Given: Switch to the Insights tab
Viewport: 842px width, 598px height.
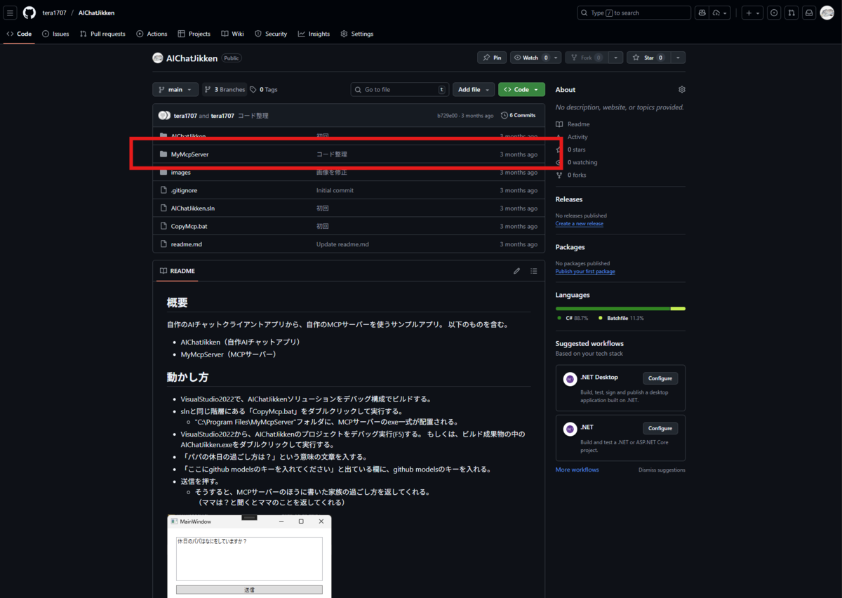Looking at the screenshot, I should point(314,34).
